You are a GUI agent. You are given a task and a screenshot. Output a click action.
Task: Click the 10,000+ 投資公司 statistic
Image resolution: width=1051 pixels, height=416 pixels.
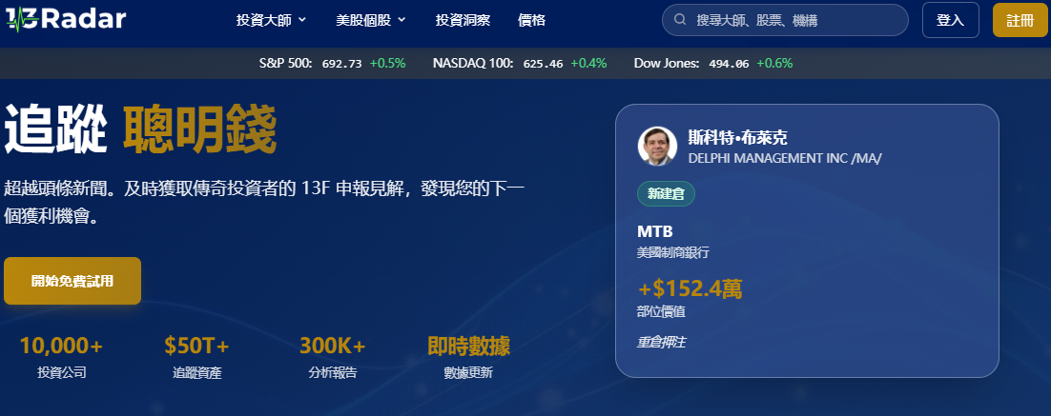click(62, 358)
